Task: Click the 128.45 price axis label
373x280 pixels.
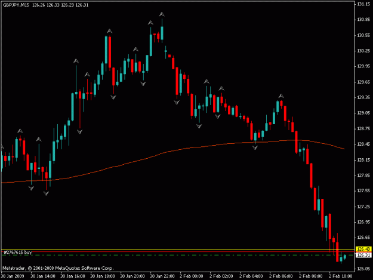Action: [363, 144]
